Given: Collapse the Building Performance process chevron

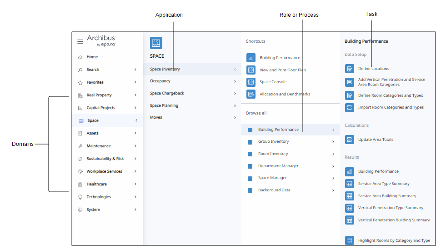Looking at the screenshot, I should (333, 130).
